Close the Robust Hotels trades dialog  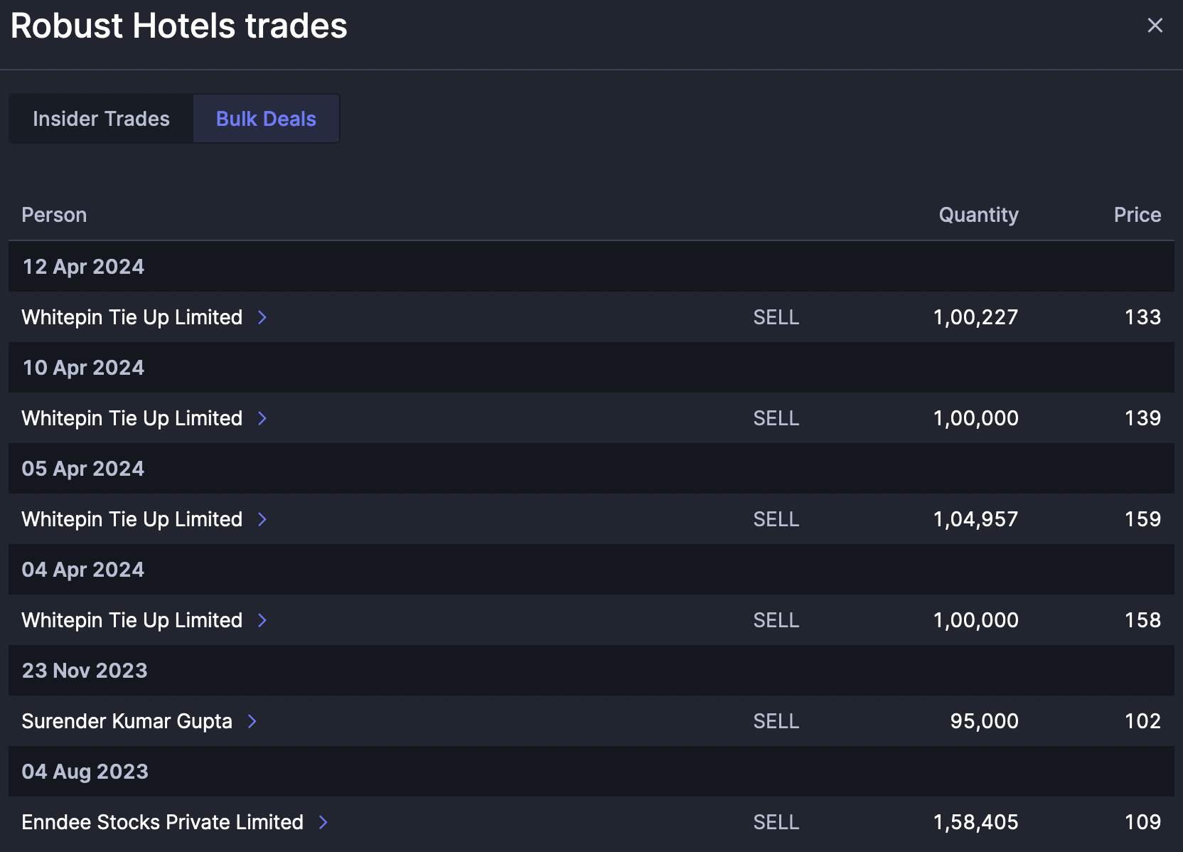1155,26
